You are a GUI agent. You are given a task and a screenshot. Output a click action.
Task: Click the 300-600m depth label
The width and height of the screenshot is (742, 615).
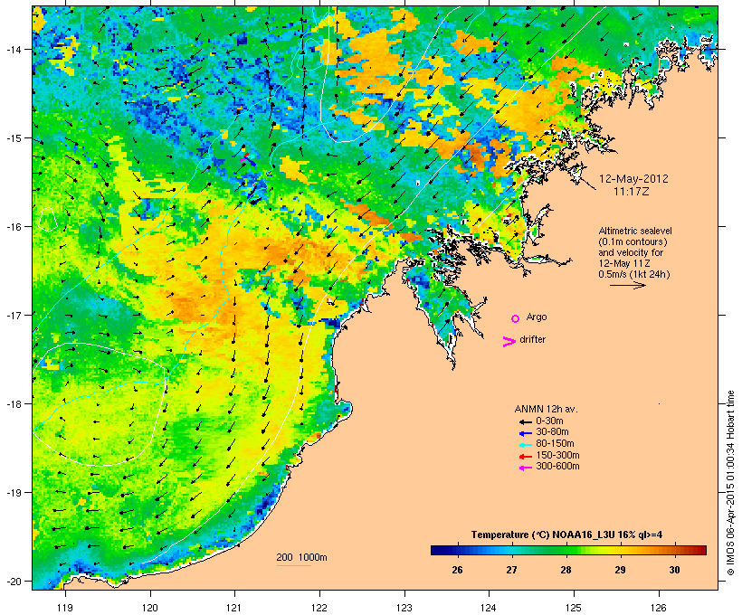pos(558,467)
